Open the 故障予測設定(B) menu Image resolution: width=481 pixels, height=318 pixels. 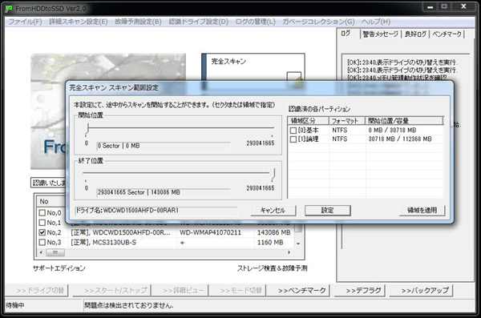click(x=138, y=22)
